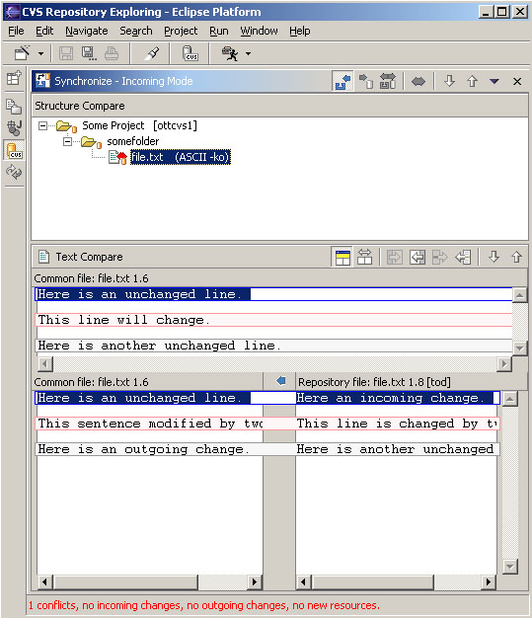This screenshot has width=532, height=618.
Task: Click ancestor pane scroll left arrow
Action: (x=45, y=363)
